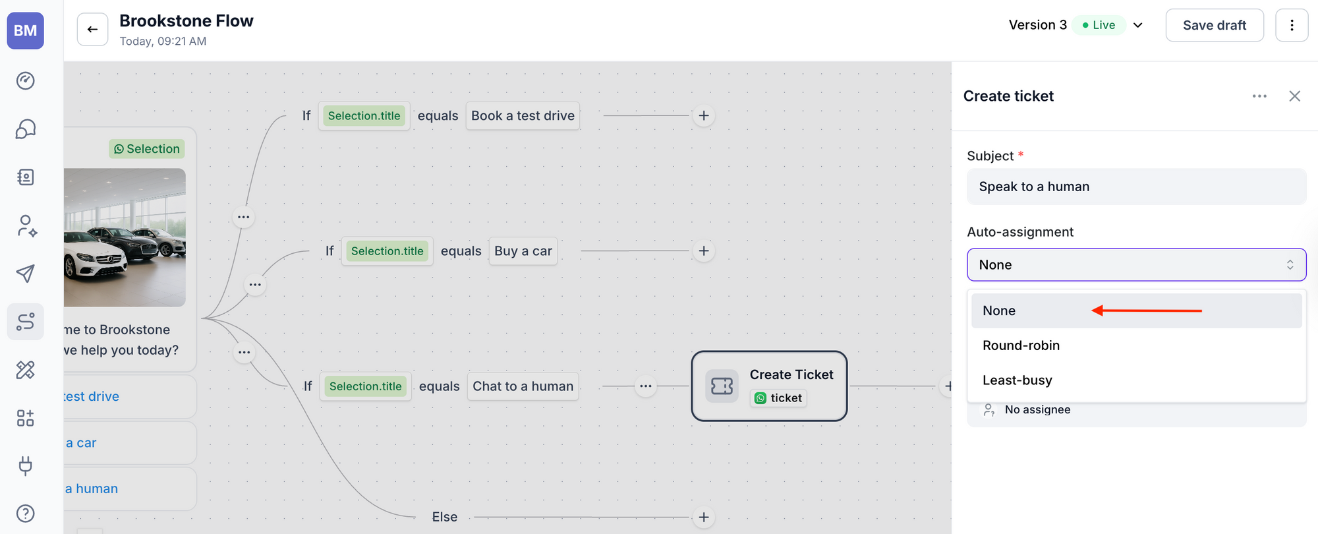Click the paper plane campaigns icon
The width and height of the screenshot is (1318, 534).
click(x=25, y=274)
